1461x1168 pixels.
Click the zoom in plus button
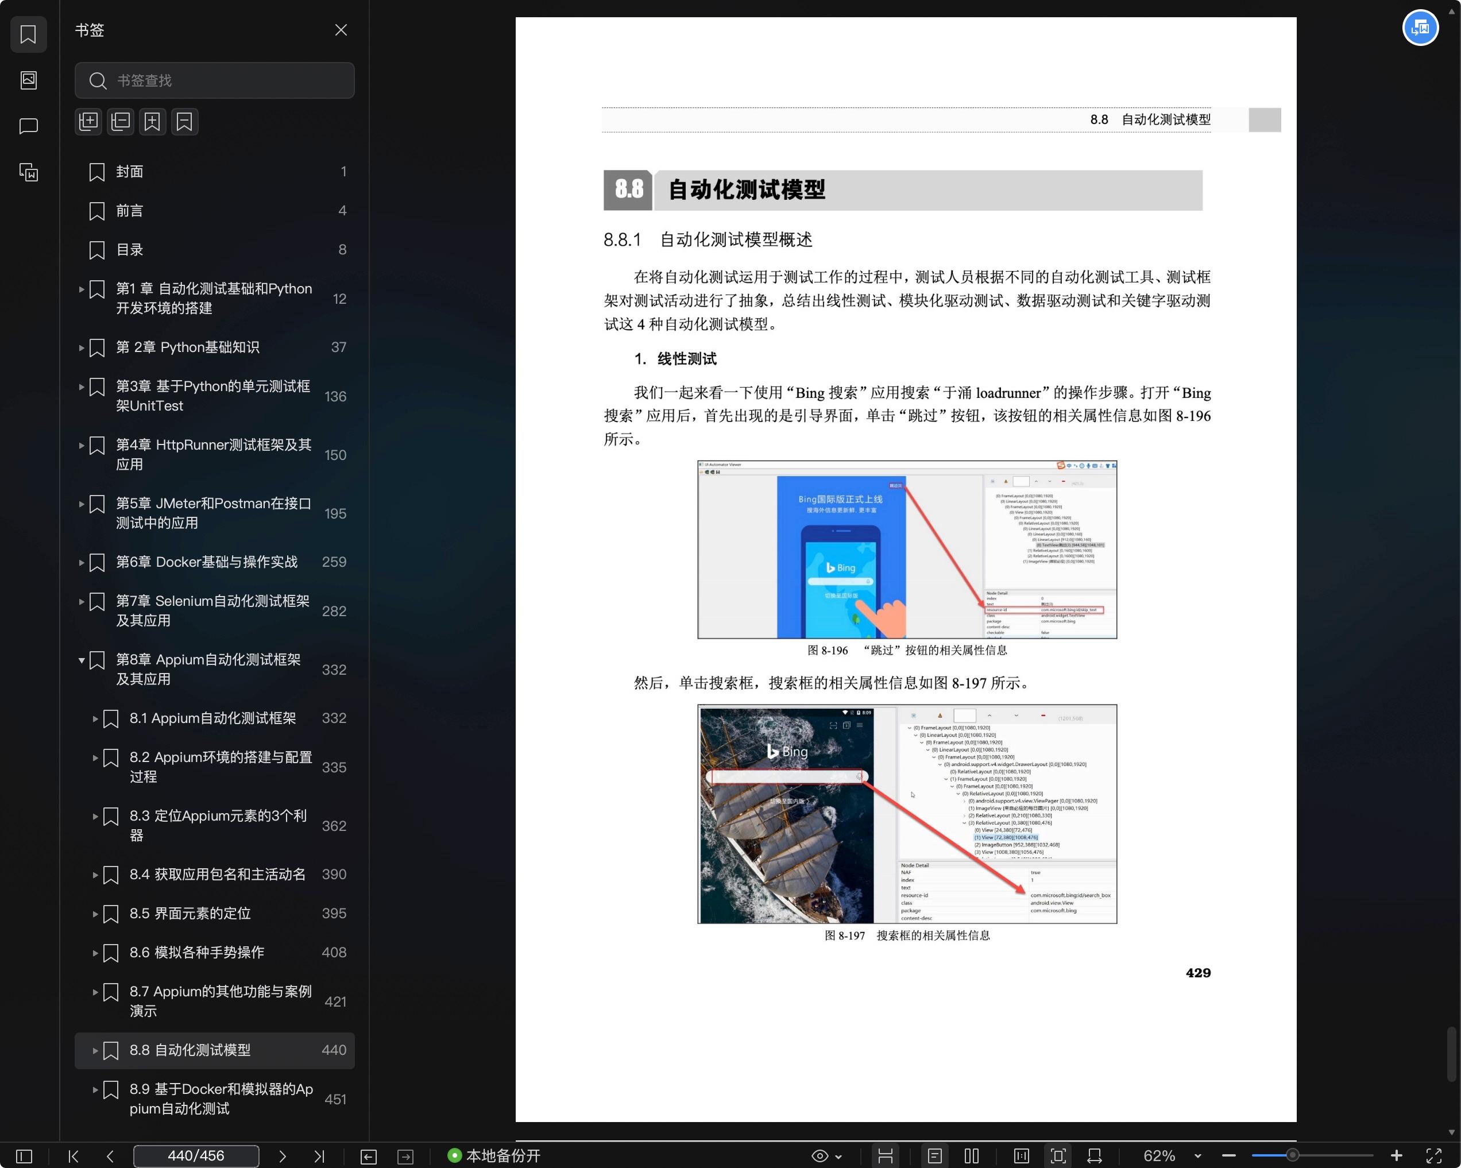pos(1397,1156)
